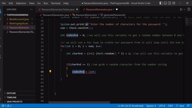Open the Go menu
Screen dimensions: 192x108
click(x=39, y=3)
